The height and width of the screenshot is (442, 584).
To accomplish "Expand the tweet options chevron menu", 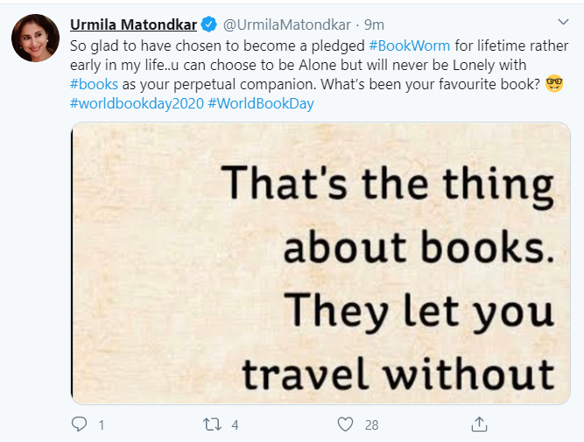I will point(563,20).
